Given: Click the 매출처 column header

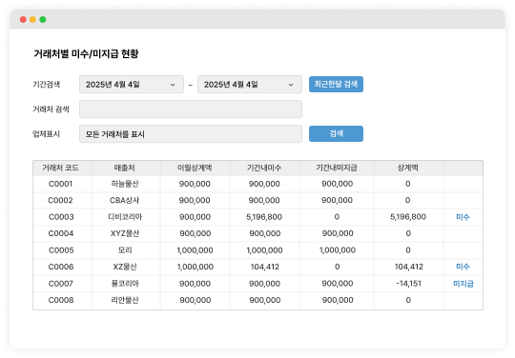Looking at the screenshot, I should coord(125,168).
